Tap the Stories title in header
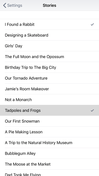Screen dimensions: 99x176 click(49, 5)
